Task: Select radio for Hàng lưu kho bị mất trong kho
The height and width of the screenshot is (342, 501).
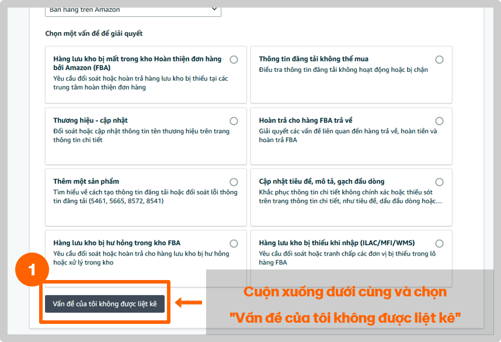Action: click(234, 60)
